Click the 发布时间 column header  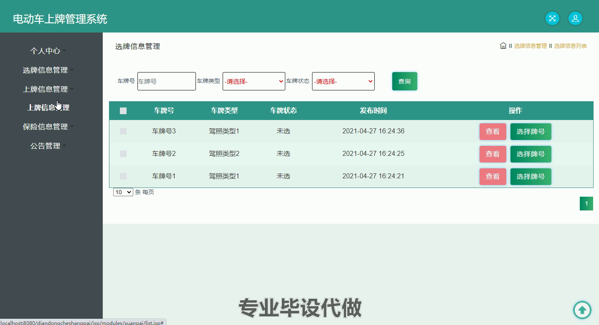point(373,110)
